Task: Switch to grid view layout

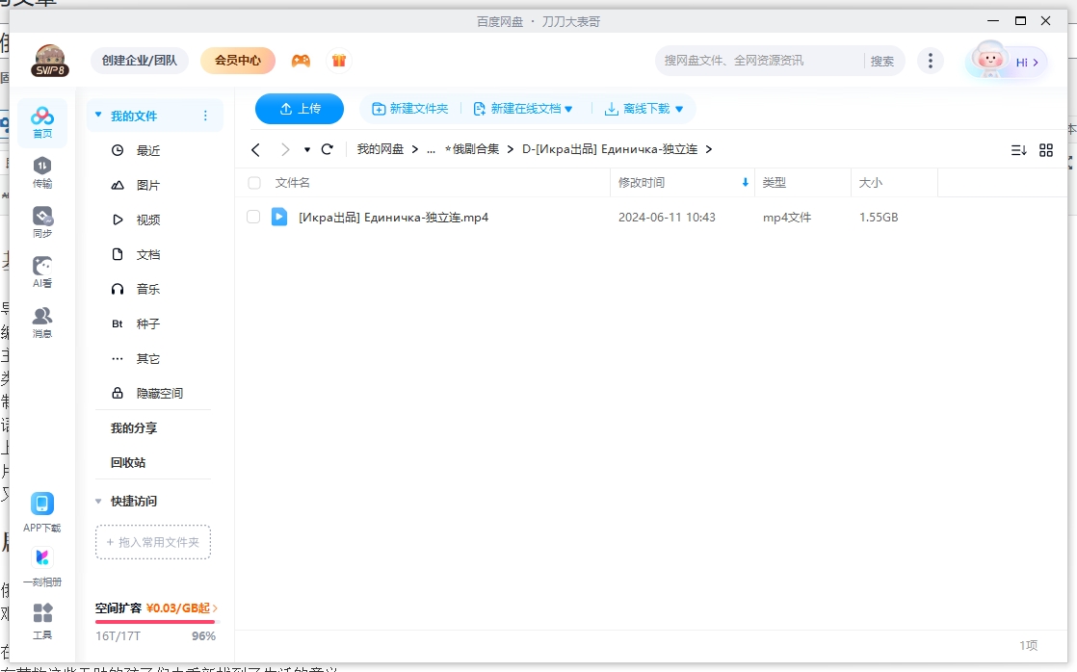Action: click(1046, 149)
